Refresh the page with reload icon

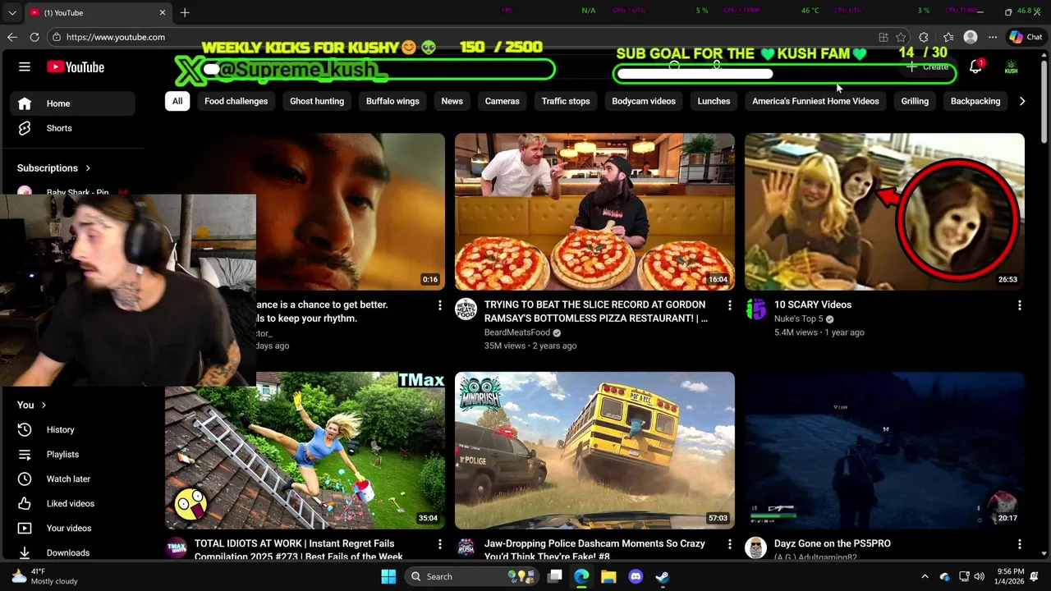(x=34, y=37)
